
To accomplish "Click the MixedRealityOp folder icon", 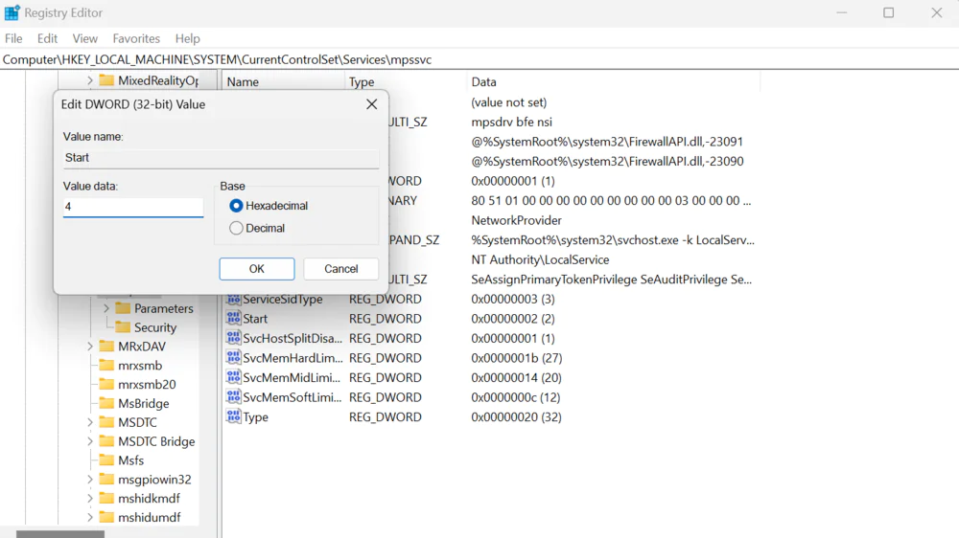I will [x=106, y=80].
